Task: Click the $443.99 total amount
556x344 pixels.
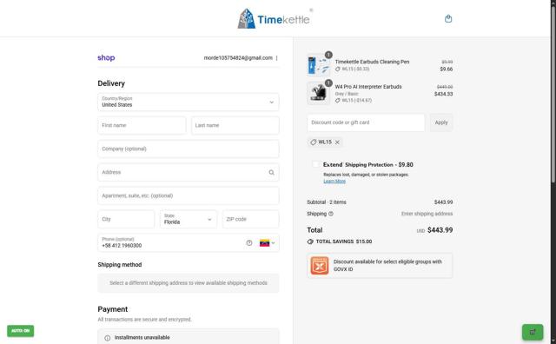Action: 440,230
